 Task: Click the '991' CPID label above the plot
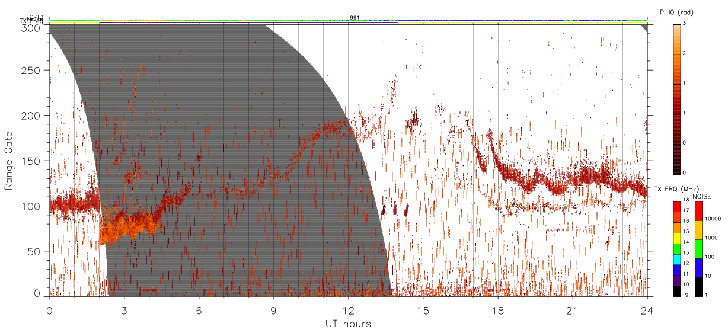(x=355, y=18)
